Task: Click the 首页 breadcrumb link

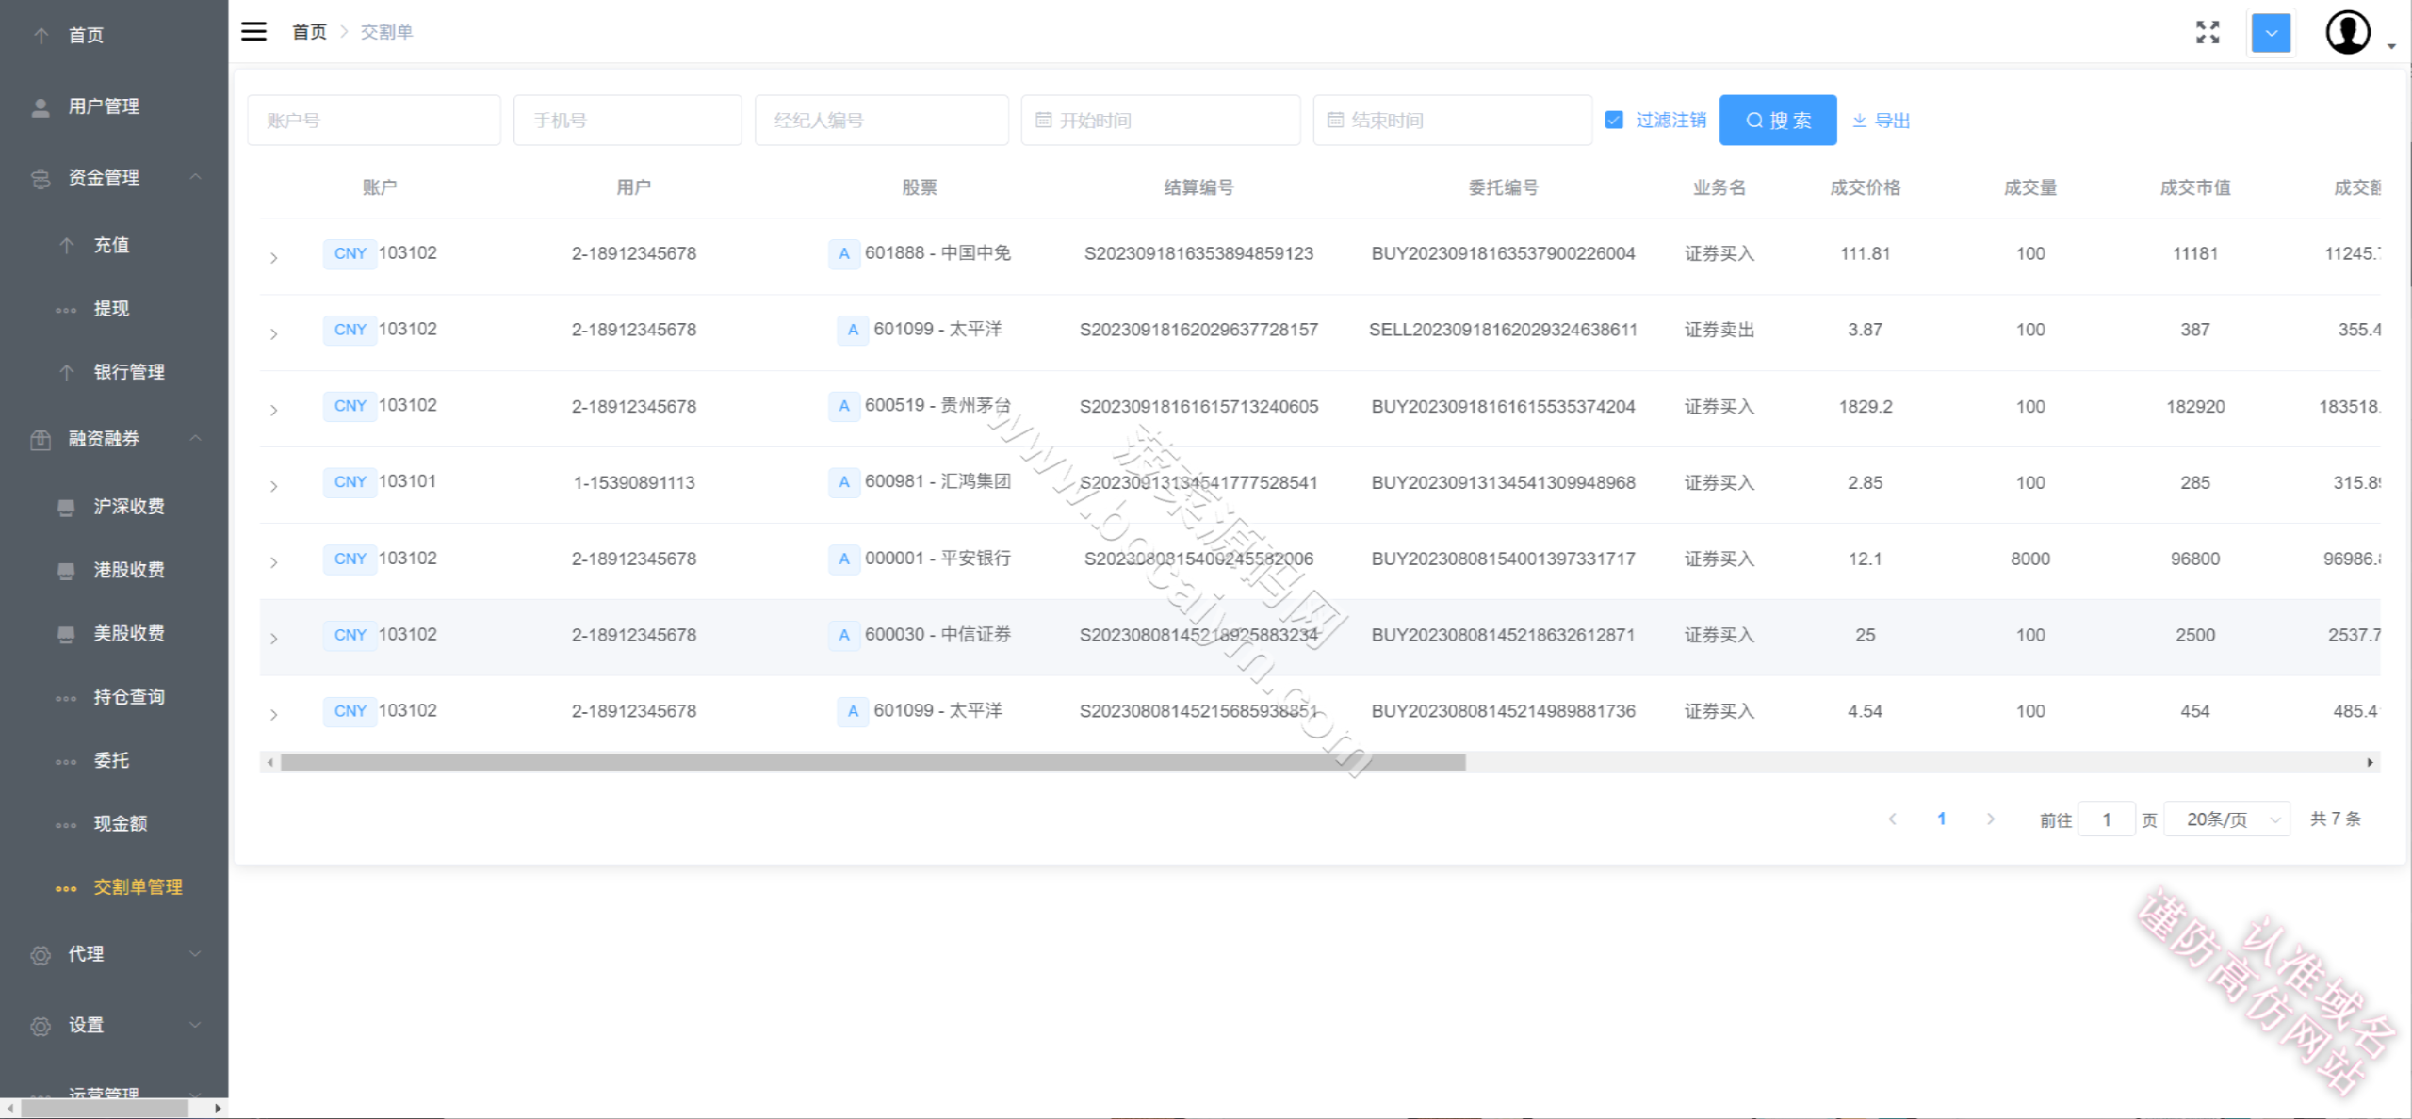Action: coord(309,32)
